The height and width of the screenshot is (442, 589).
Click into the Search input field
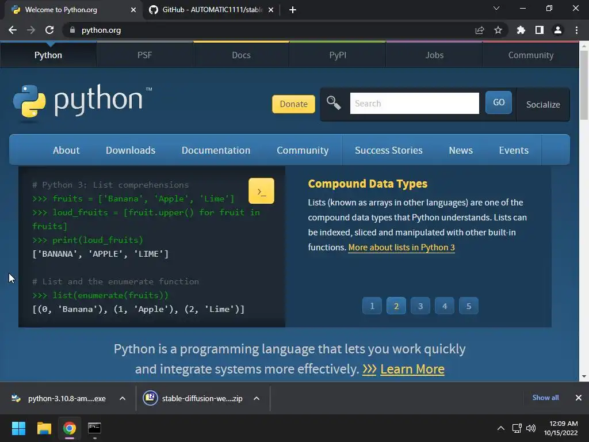tap(414, 104)
